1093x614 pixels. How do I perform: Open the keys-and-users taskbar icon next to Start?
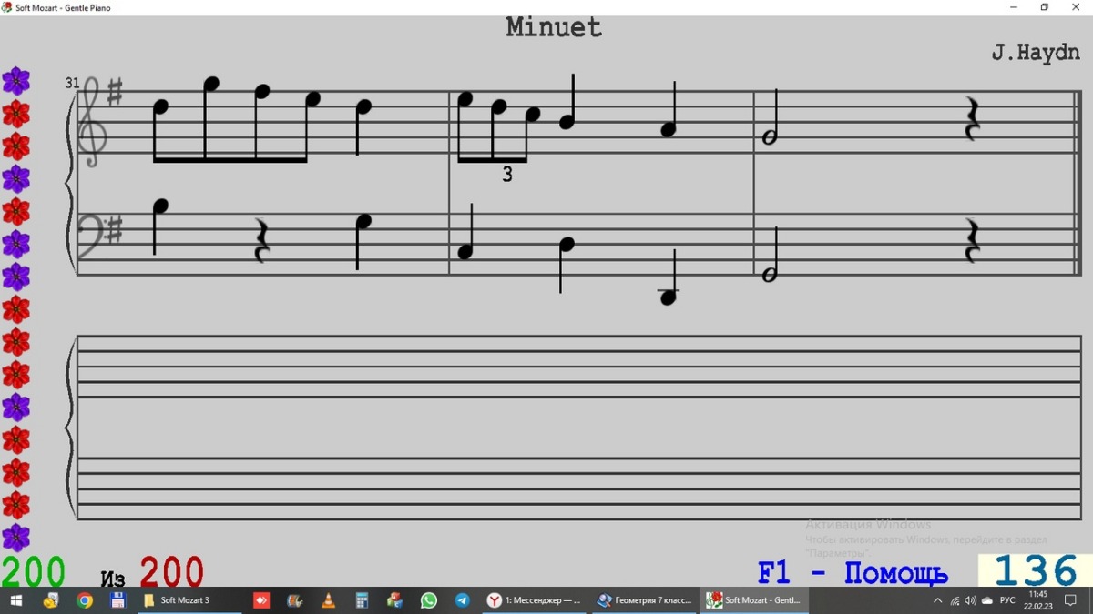coord(51,600)
